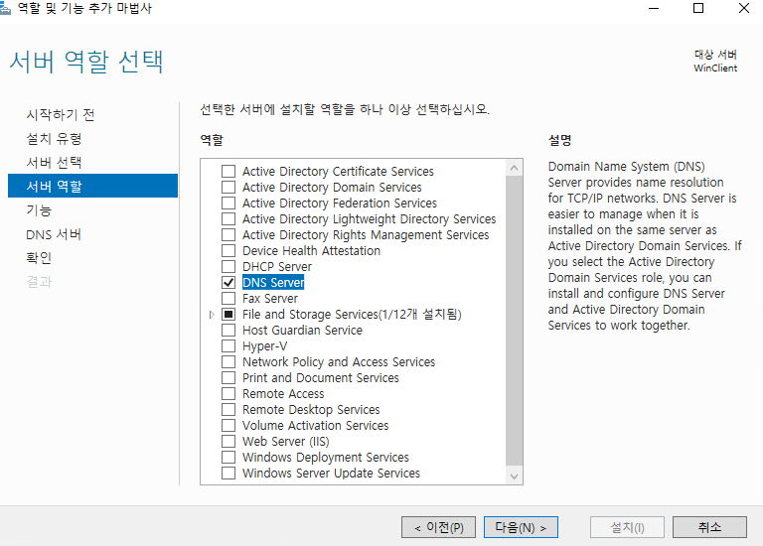The image size is (763, 546).
Task: Enable Device Health Attestation role
Action: (229, 250)
